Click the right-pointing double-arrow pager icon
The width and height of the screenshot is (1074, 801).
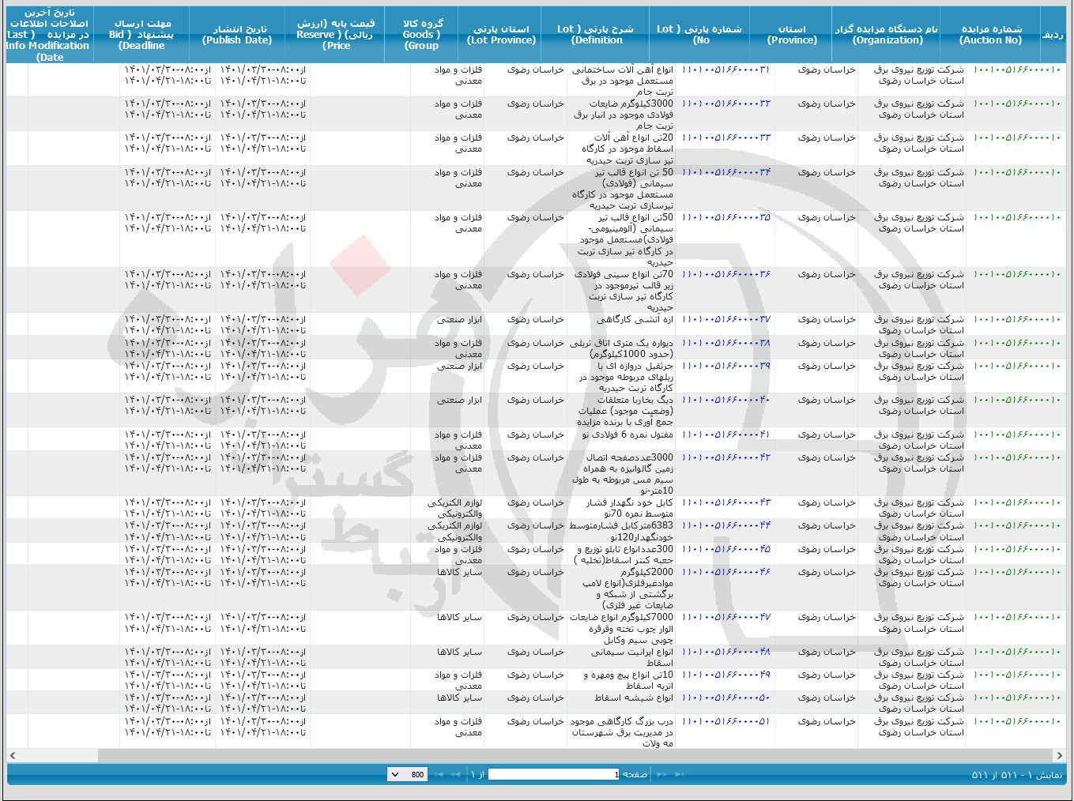pos(662,775)
